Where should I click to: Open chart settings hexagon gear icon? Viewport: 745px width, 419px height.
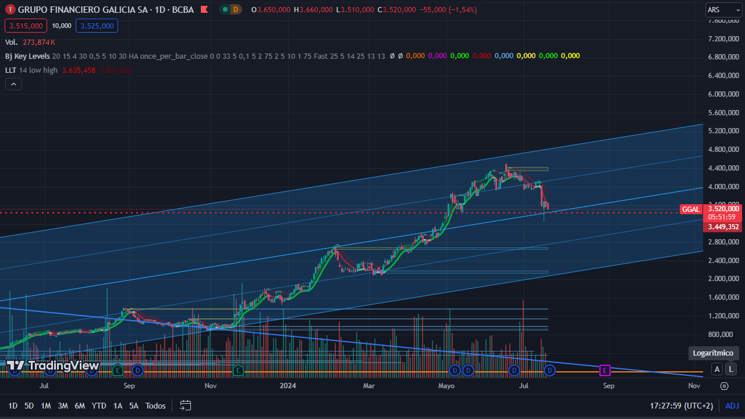(724, 386)
